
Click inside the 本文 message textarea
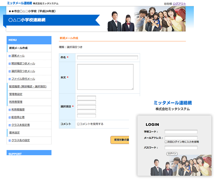(105, 77)
